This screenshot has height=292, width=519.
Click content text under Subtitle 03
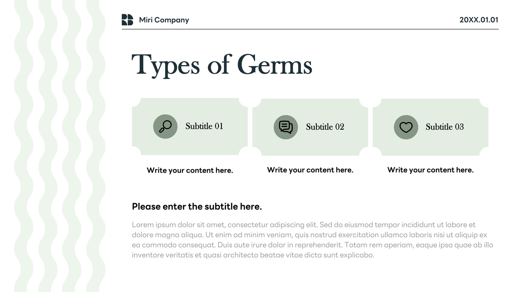(430, 170)
